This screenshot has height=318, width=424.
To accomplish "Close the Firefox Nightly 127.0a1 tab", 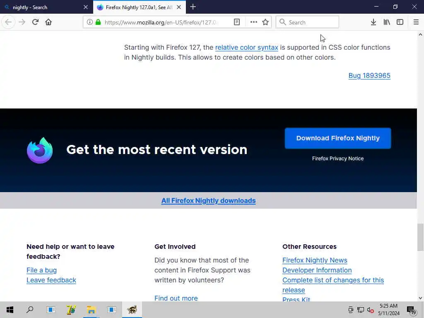I will click(179, 7).
